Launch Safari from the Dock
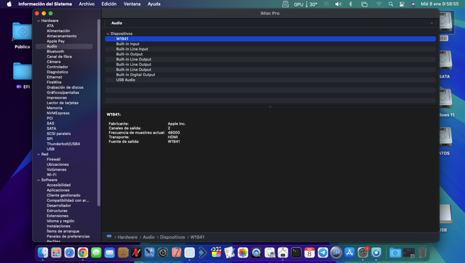Viewport: 465px width, 263px height. [69, 253]
